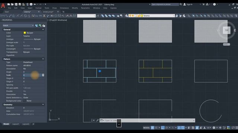Click the Center mark icon in Dimension toolbar
Image resolution: width=238 pixels, height=133 pixels.
point(55,16)
